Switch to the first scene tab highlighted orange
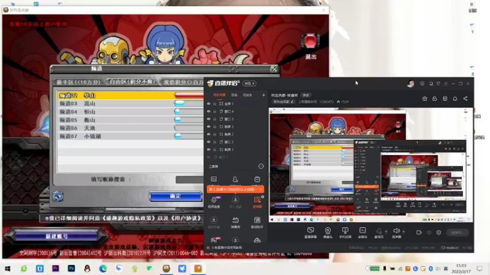490x275 pixels. point(219,95)
